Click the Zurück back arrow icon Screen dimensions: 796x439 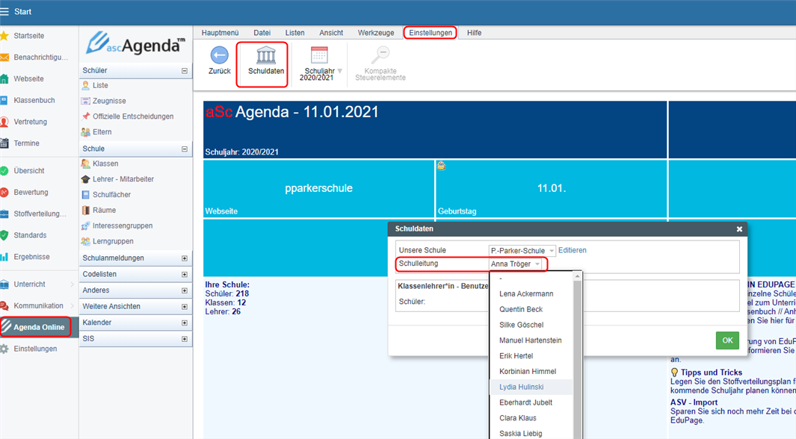tap(219, 55)
